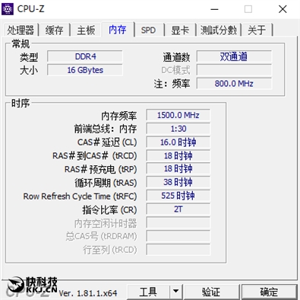Click the 1500.0 MHz memory frequency value

[x=178, y=115]
